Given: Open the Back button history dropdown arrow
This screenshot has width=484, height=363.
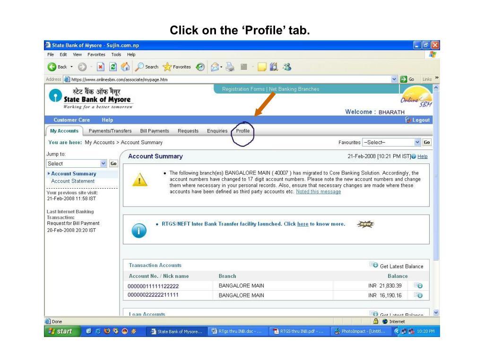Looking at the screenshot, I should point(72,67).
